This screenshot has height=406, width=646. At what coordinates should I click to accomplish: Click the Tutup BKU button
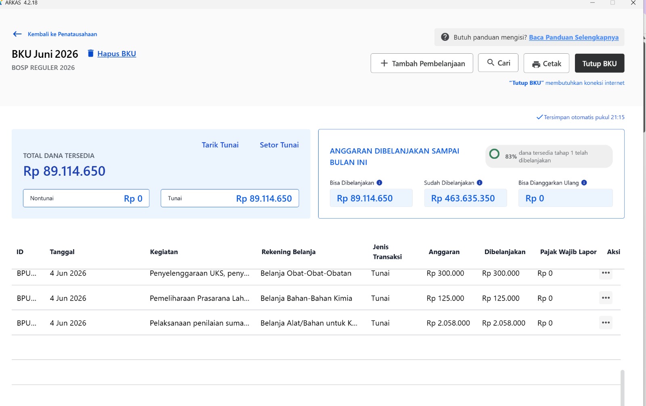click(x=600, y=63)
